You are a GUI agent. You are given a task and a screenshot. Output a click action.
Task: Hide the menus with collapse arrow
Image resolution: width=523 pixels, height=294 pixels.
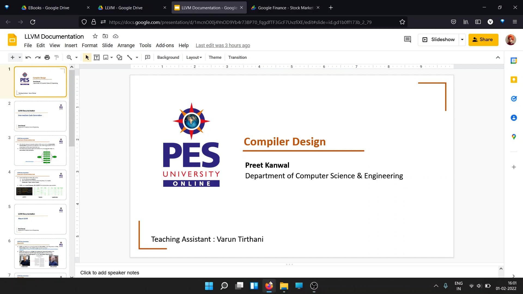tap(498, 57)
